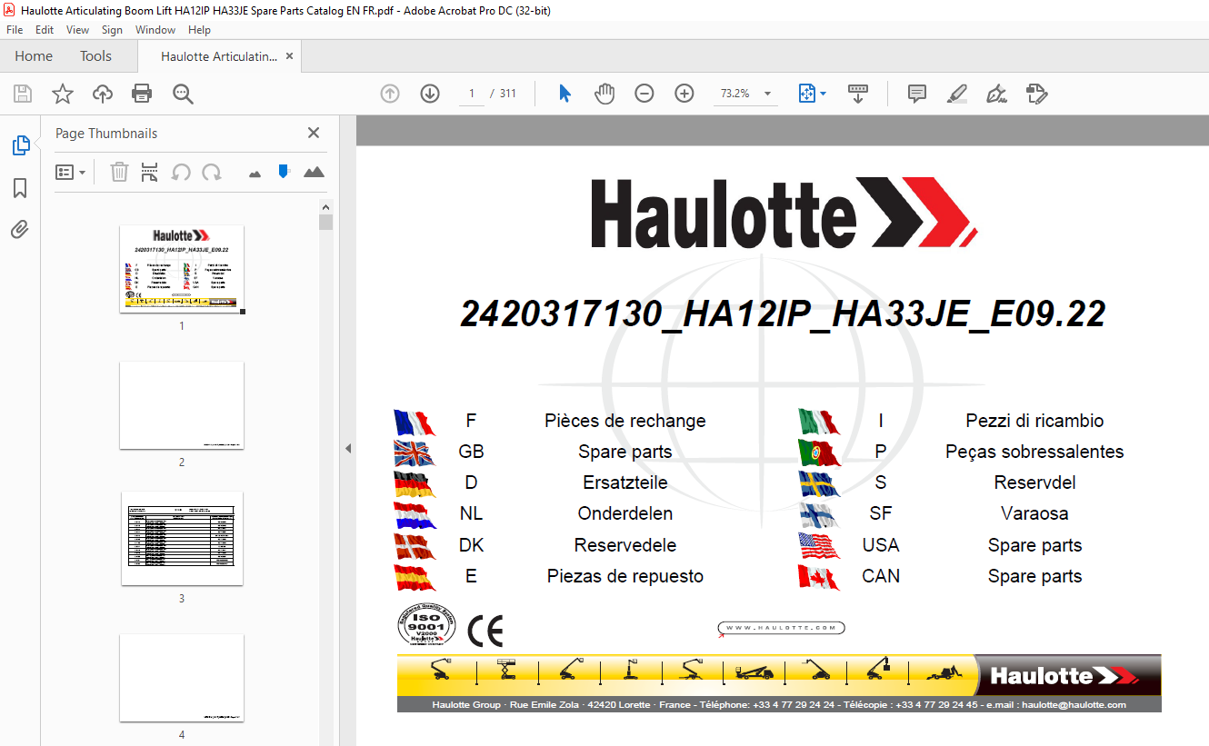This screenshot has height=746, width=1209.
Task: Go to next page arrow
Action: [430, 94]
